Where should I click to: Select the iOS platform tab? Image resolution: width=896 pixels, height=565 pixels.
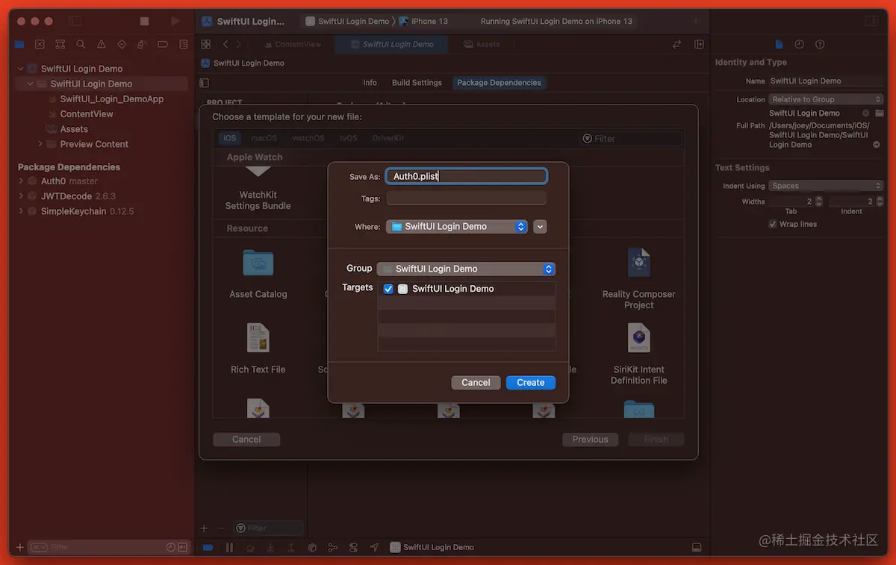click(230, 138)
